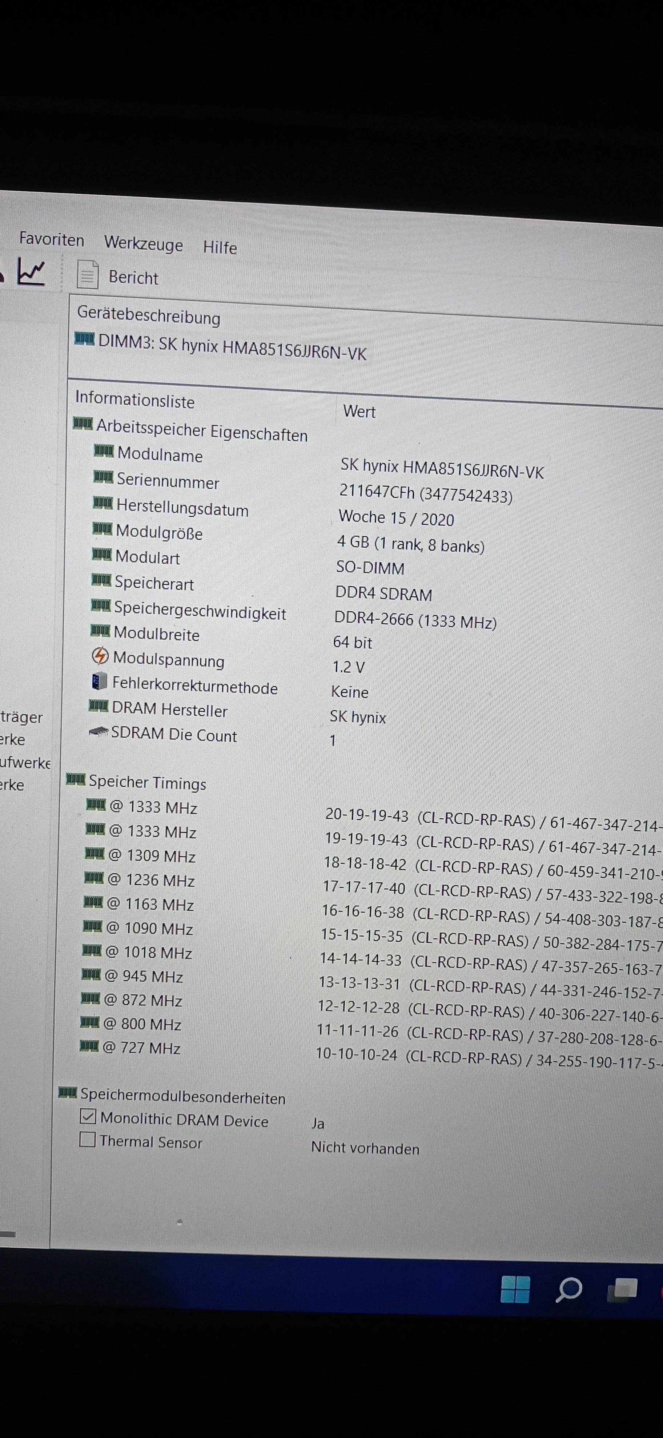Click the Wert column header

pyautogui.click(x=359, y=412)
